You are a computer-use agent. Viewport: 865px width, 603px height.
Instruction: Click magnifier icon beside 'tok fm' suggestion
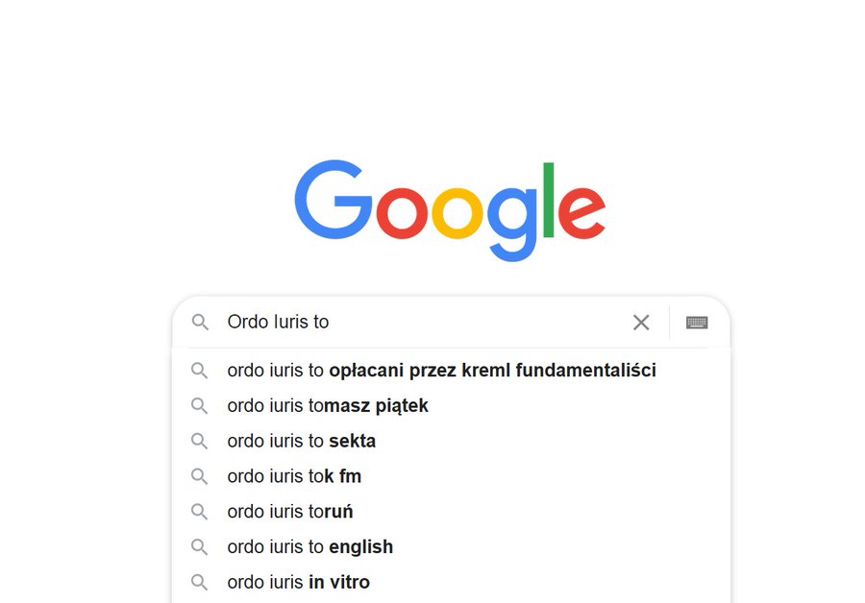pyautogui.click(x=199, y=476)
